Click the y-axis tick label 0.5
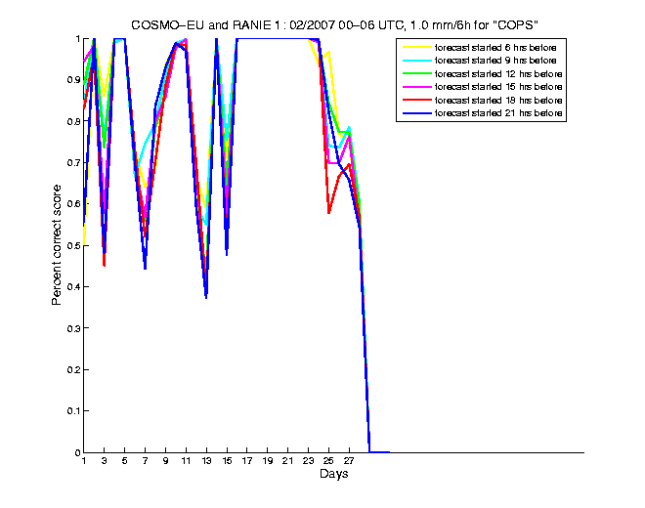645x508 pixels. click(72, 245)
